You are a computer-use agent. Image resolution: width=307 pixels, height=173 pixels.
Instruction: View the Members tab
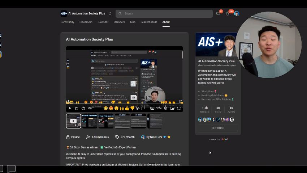[x=119, y=22]
